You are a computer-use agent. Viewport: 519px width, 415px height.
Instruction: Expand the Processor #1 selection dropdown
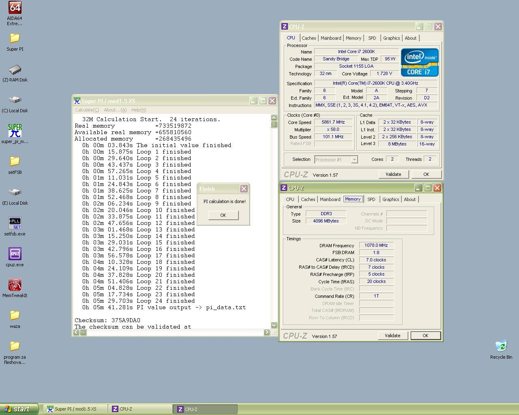(354, 160)
